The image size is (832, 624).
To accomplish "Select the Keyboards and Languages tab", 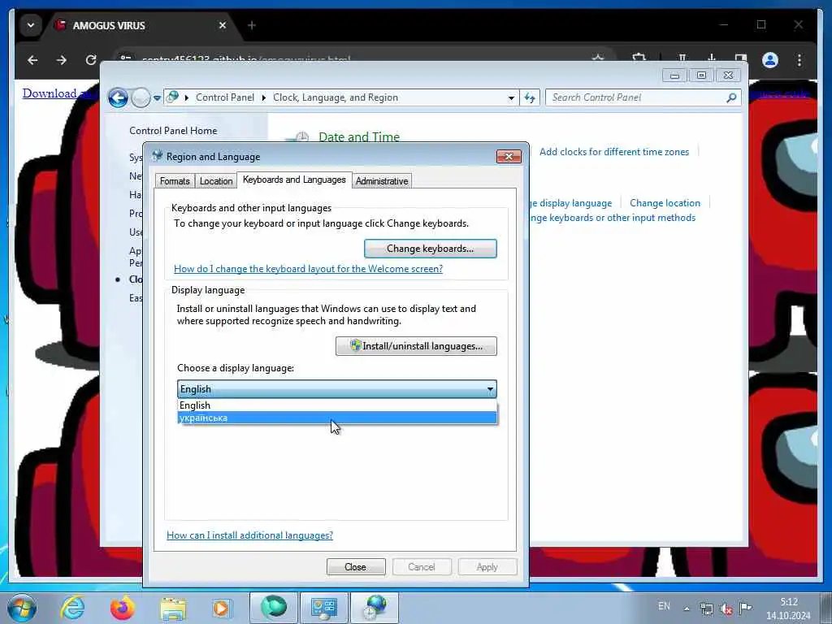I will point(294,180).
